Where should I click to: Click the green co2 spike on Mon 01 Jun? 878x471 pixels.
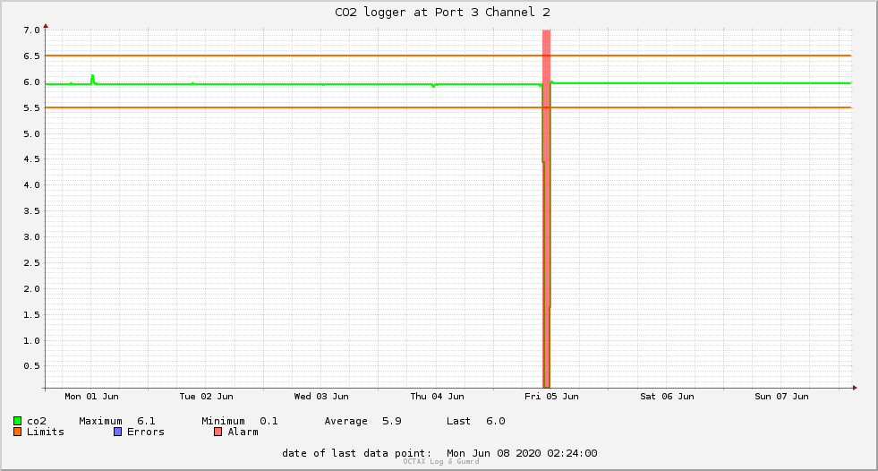[92, 79]
